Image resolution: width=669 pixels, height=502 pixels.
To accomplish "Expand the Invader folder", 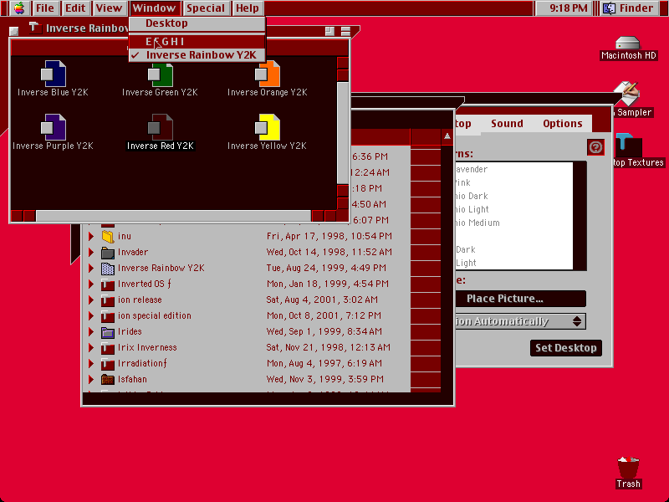I will pyautogui.click(x=91, y=253).
